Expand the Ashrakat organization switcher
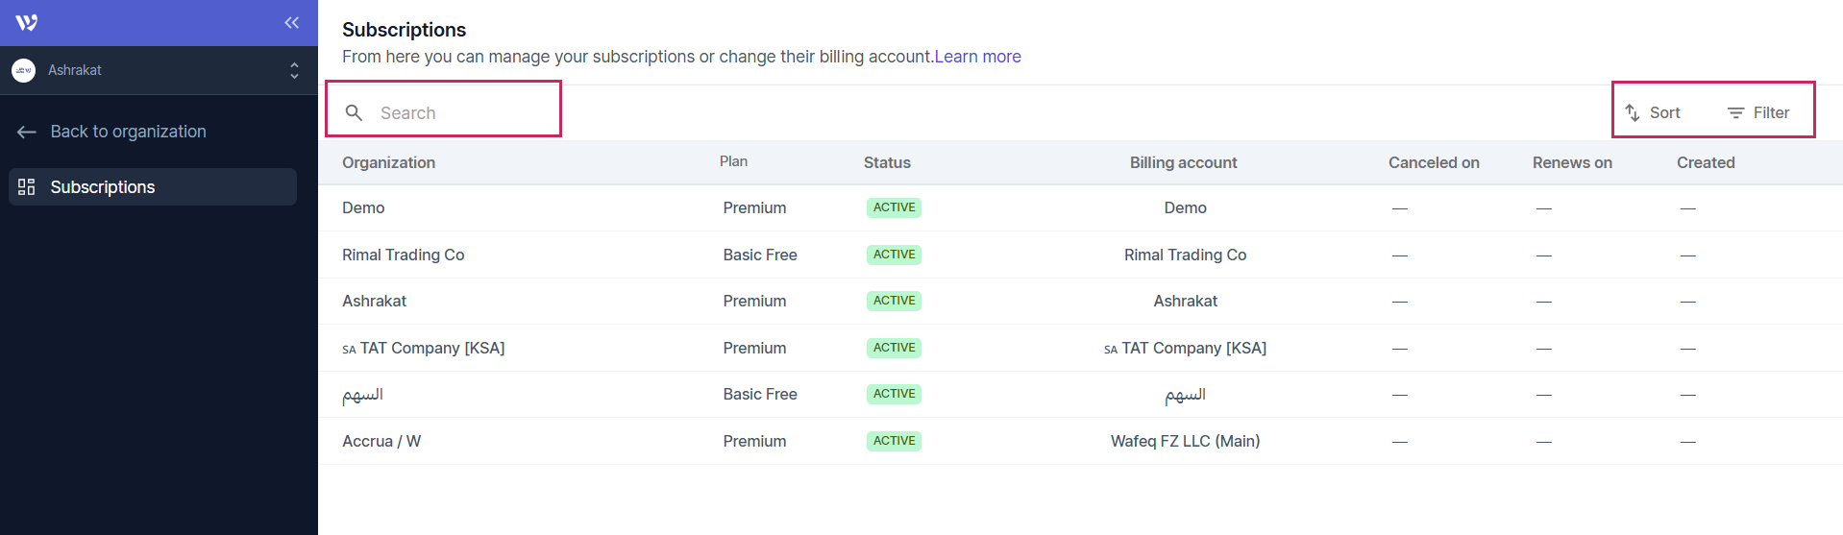 294,70
